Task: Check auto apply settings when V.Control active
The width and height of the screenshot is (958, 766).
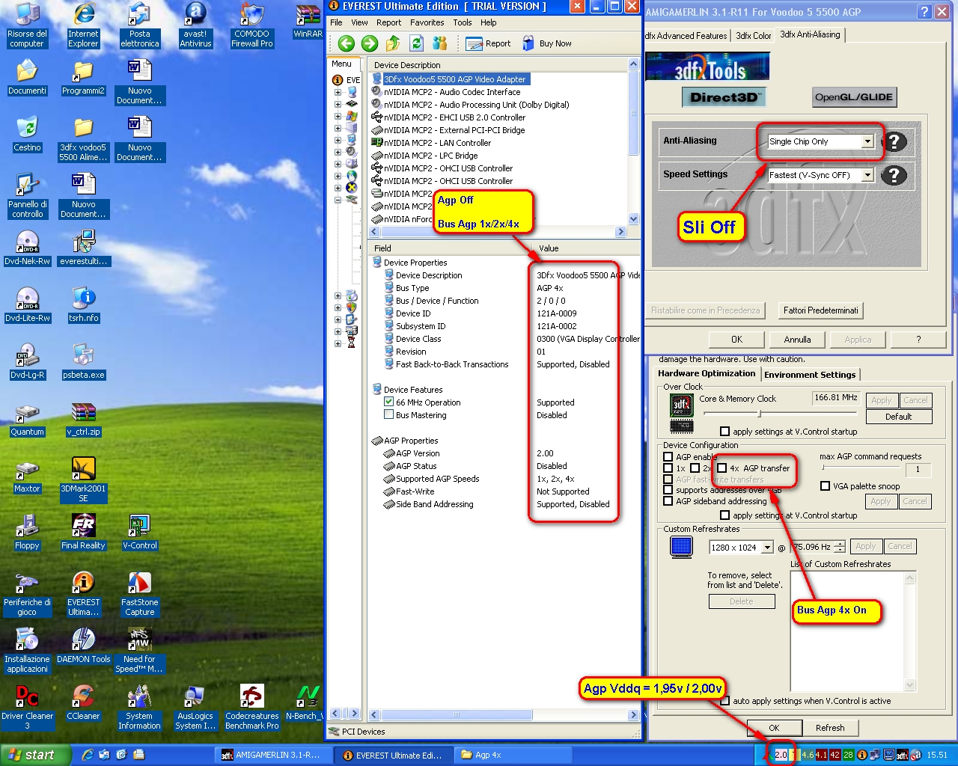Action: (x=725, y=700)
